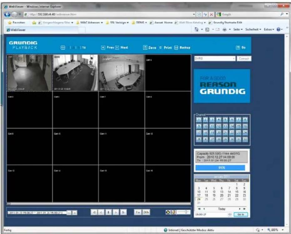Expand DDNS favorites folder
Image resolution: width=291 pixels, height=234 pixels.
click(x=139, y=22)
